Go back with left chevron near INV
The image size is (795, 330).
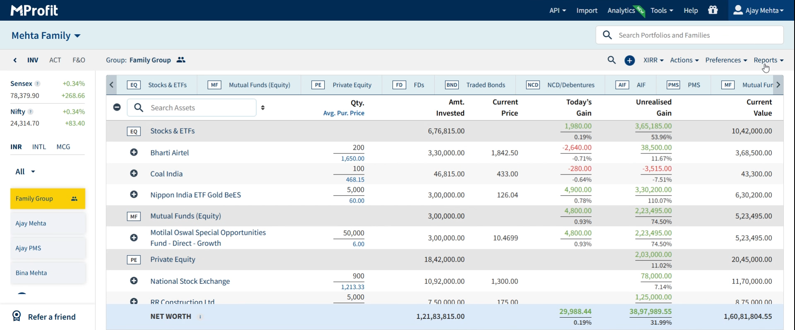[x=15, y=60]
